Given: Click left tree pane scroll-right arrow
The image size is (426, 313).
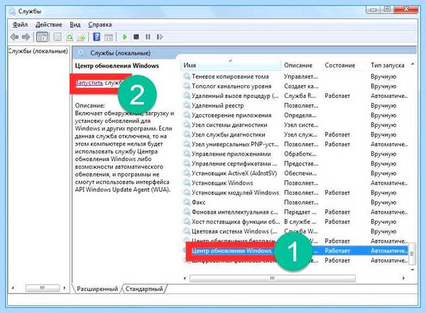Looking at the screenshot, I should tap(65, 288).
